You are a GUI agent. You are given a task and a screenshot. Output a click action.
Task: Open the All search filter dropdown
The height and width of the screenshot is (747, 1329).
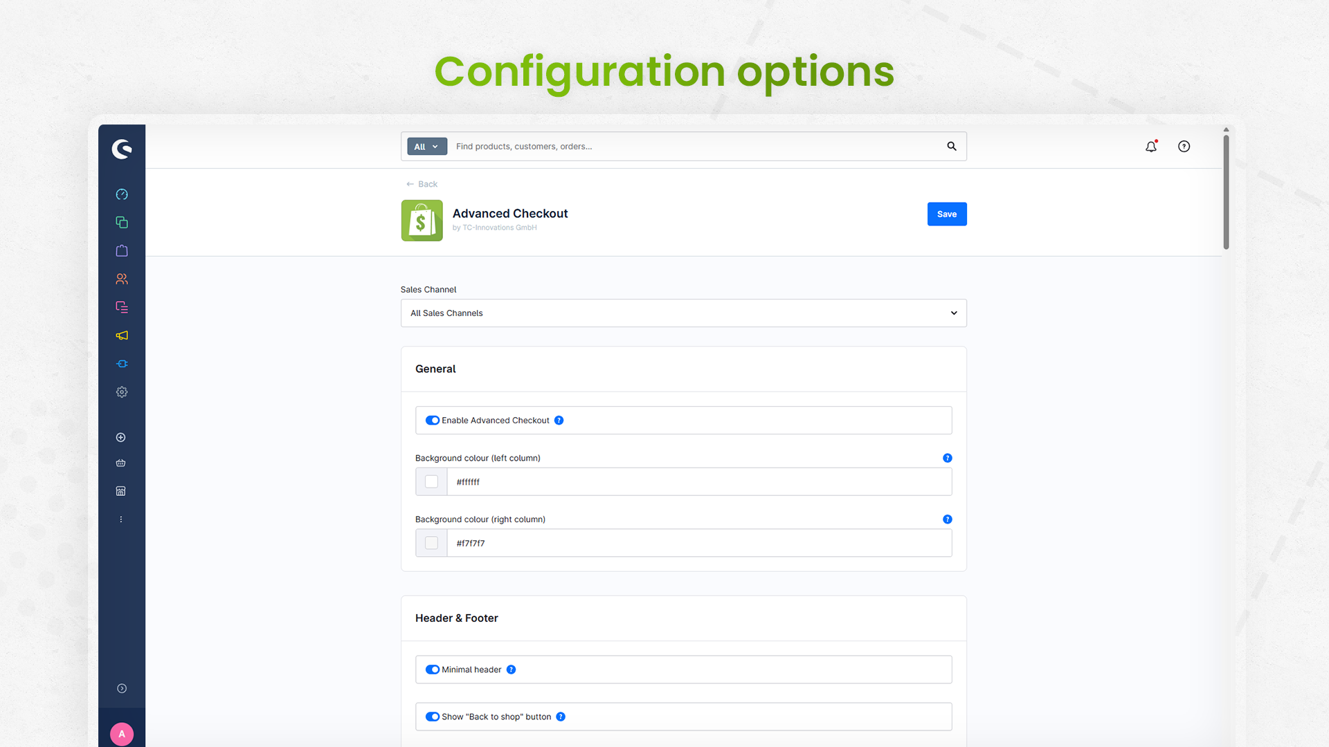pos(427,147)
